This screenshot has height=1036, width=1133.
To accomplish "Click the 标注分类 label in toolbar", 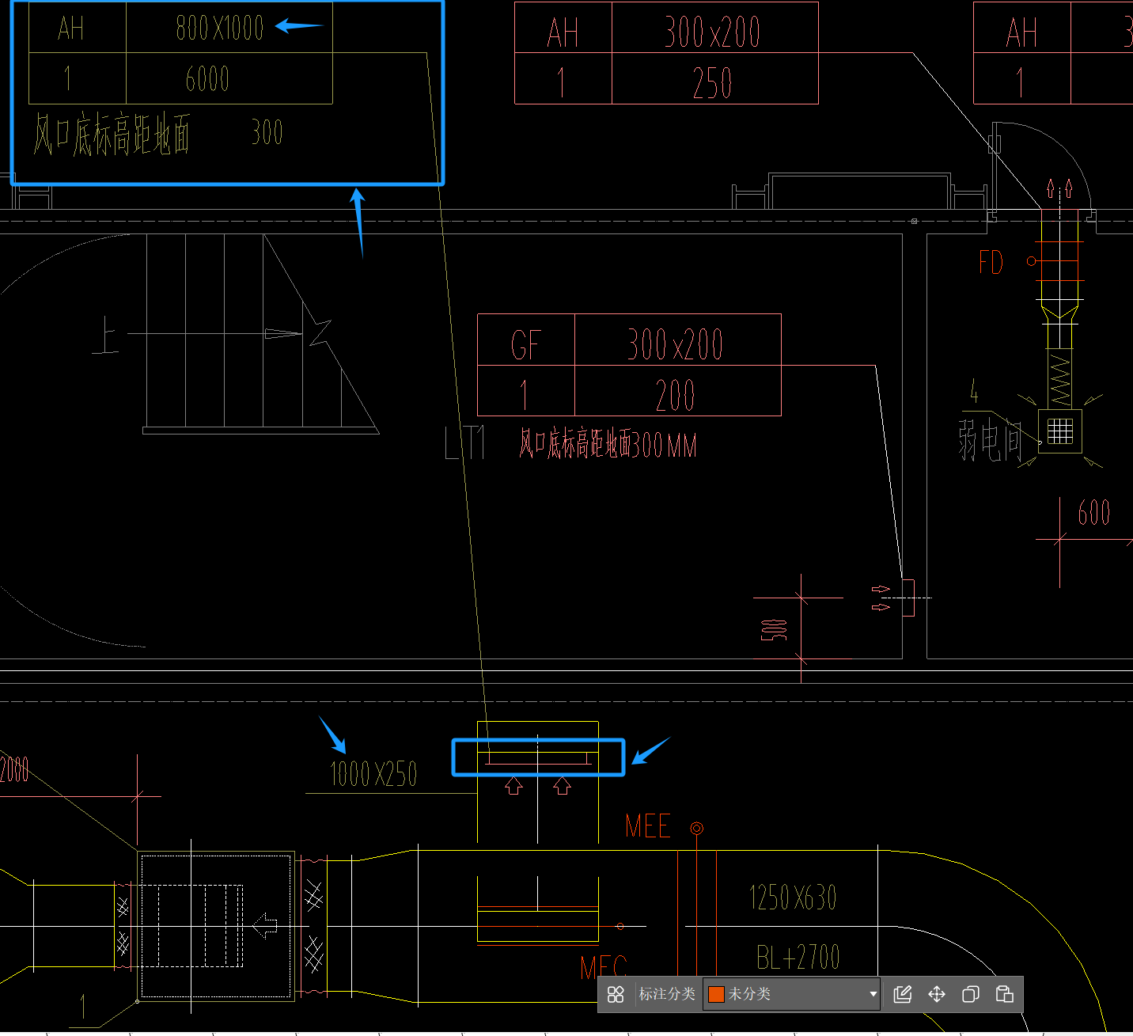I will pos(667,994).
